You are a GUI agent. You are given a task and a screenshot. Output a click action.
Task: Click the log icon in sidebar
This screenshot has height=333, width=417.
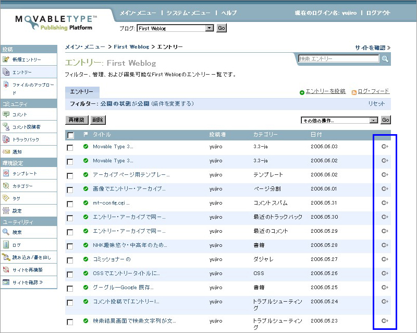[x=6, y=245]
